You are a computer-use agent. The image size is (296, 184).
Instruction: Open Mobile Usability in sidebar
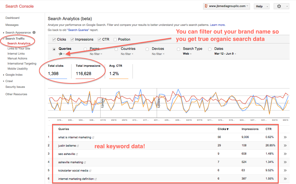tap(18, 69)
